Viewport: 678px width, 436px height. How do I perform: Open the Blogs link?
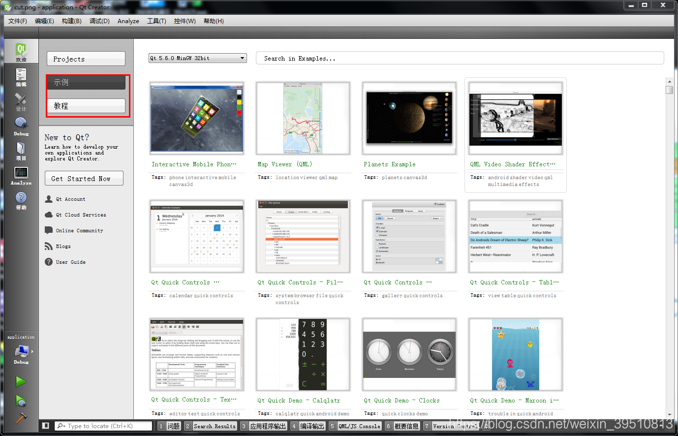coord(63,247)
